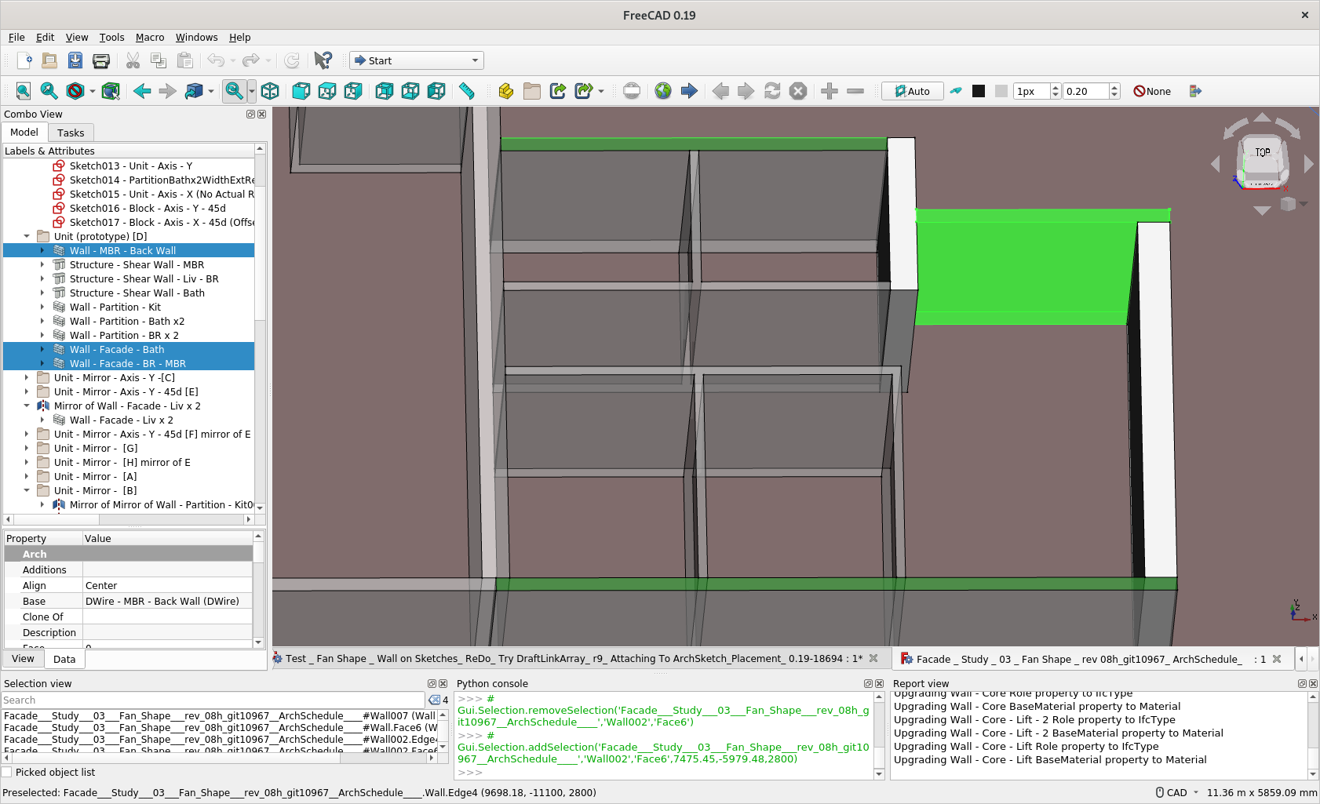Toggle floating for the Python console panel

point(868,683)
